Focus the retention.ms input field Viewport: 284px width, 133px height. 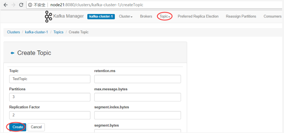click(x=138, y=79)
